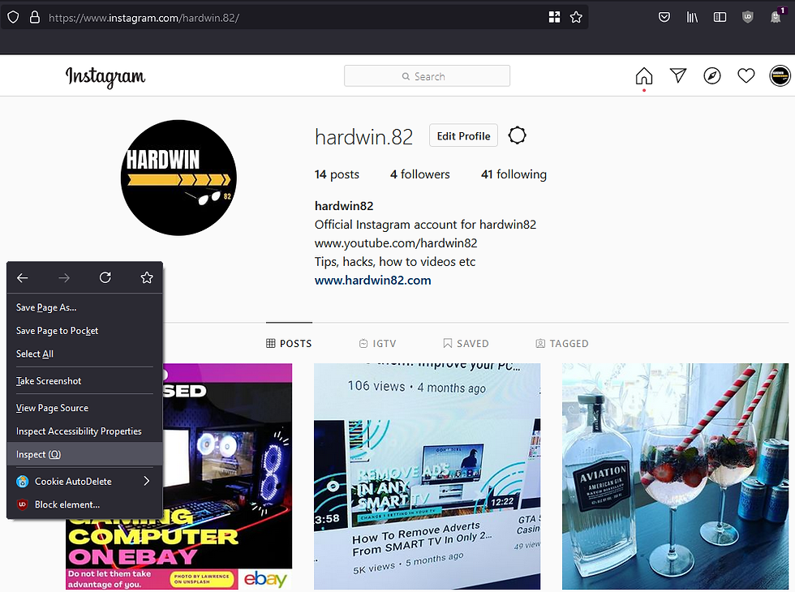Click the Edit Profile button
This screenshot has width=795, height=592.
(463, 135)
